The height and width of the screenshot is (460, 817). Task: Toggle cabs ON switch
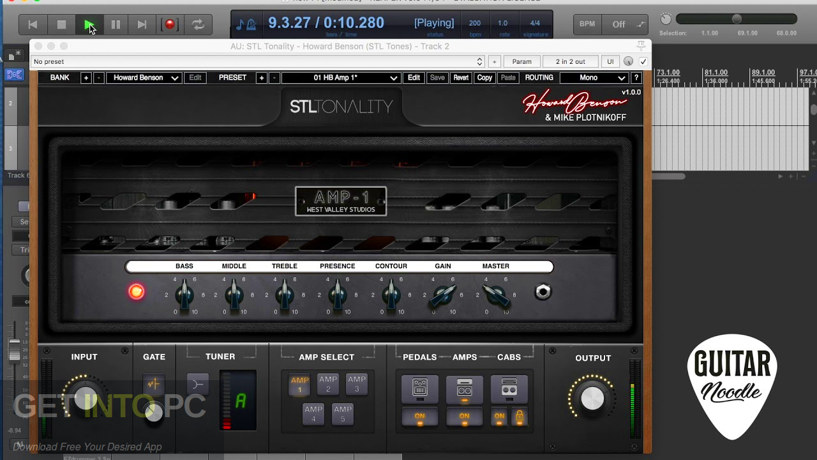[x=499, y=417]
